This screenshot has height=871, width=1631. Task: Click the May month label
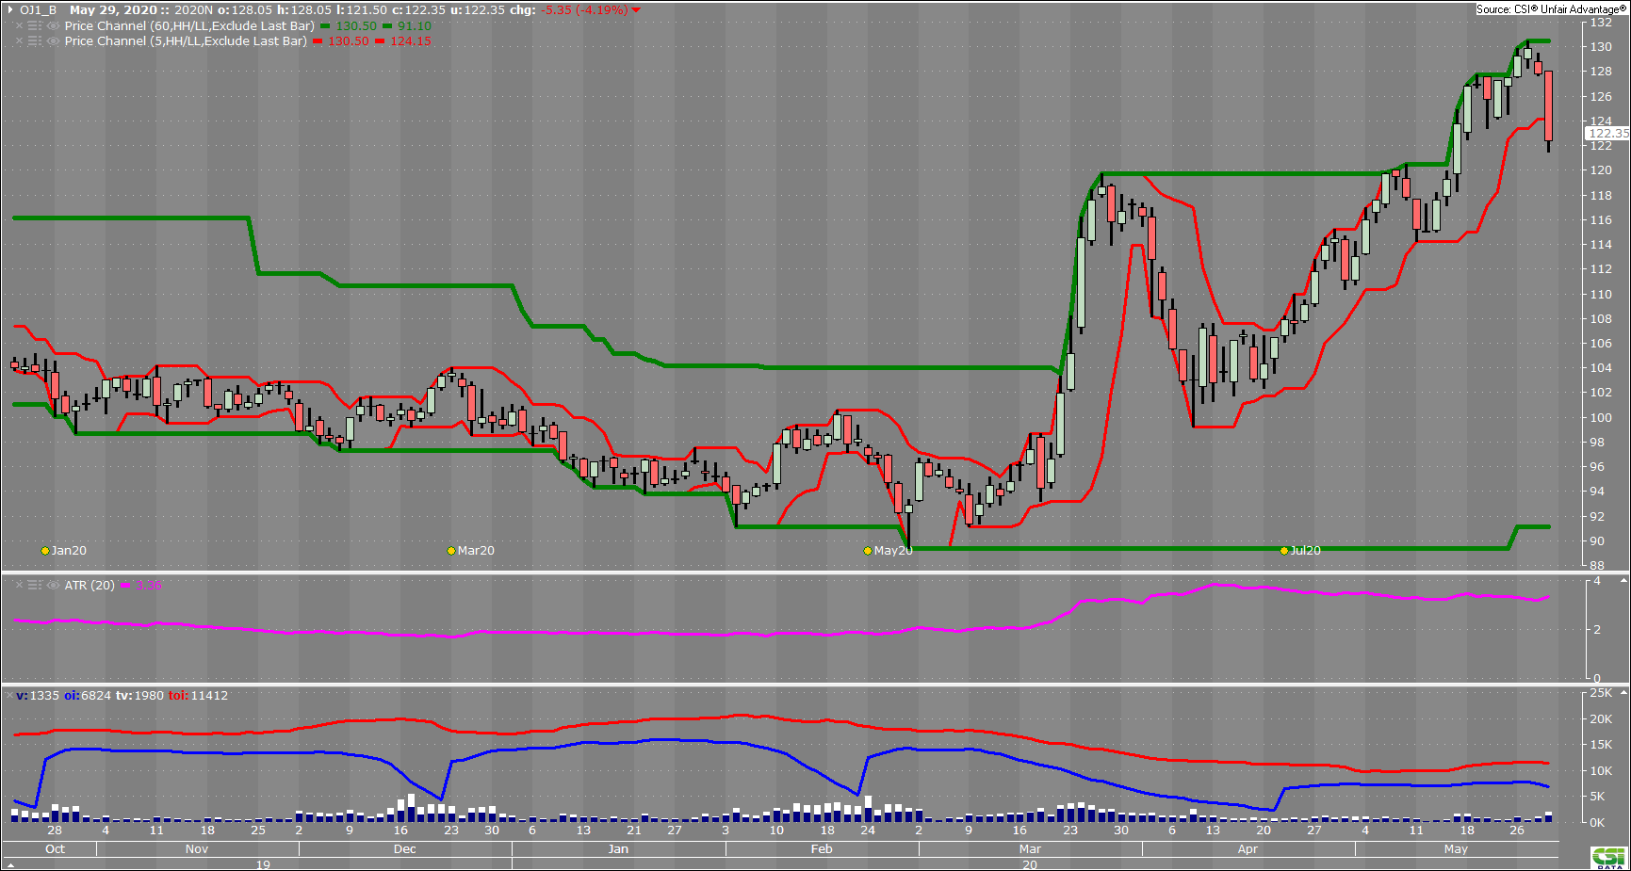(x=1456, y=849)
